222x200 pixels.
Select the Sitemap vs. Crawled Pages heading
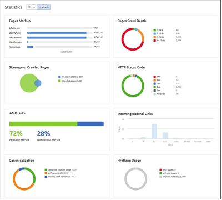coord(29,67)
